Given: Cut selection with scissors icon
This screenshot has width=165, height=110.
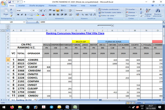Looking at the screenshot, I should point(11,9).
